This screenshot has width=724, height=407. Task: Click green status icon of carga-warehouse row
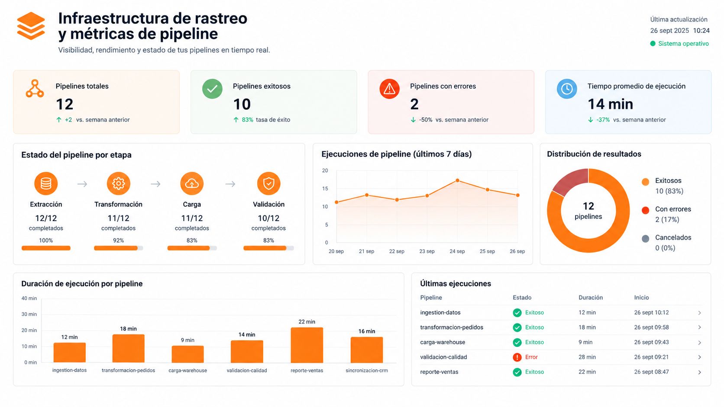517,343
